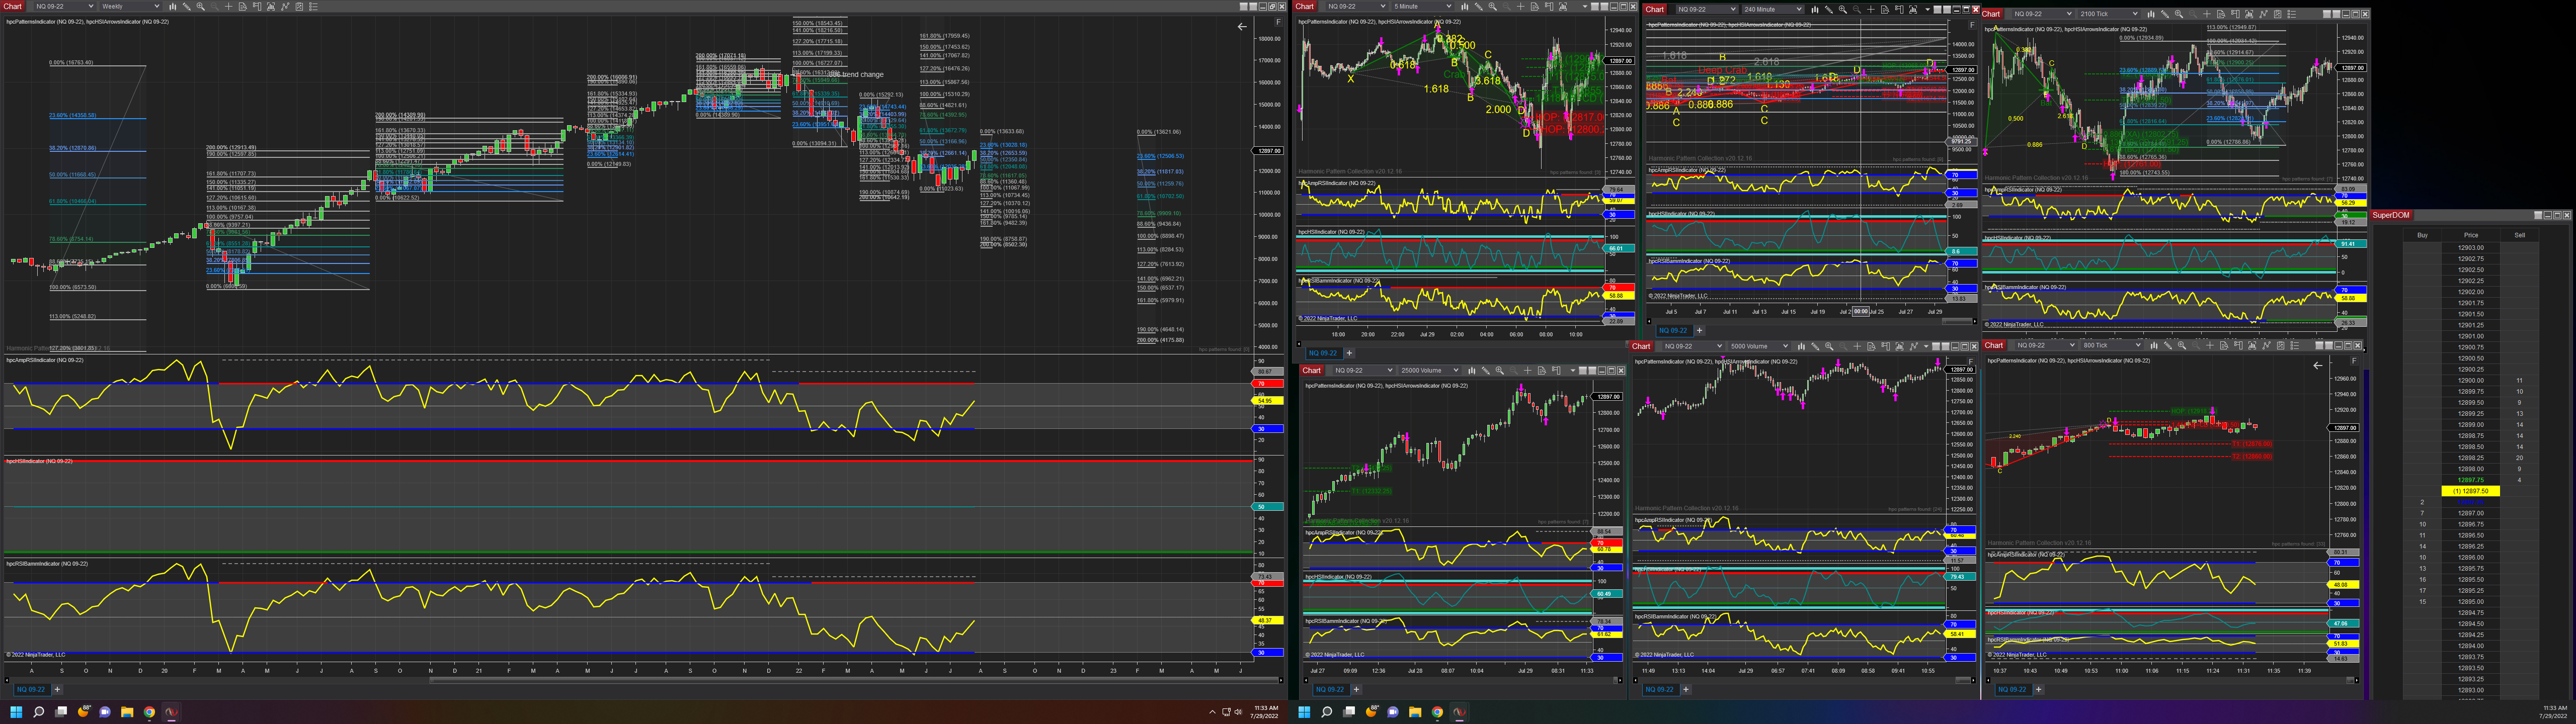Select drawing tools pencil on Weekly chart
Viewport: 2576px width, 724px height.
click(187, 7)
